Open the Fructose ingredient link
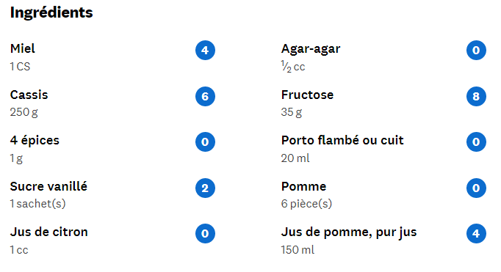The image size is (501, 272). coord(307,95)
